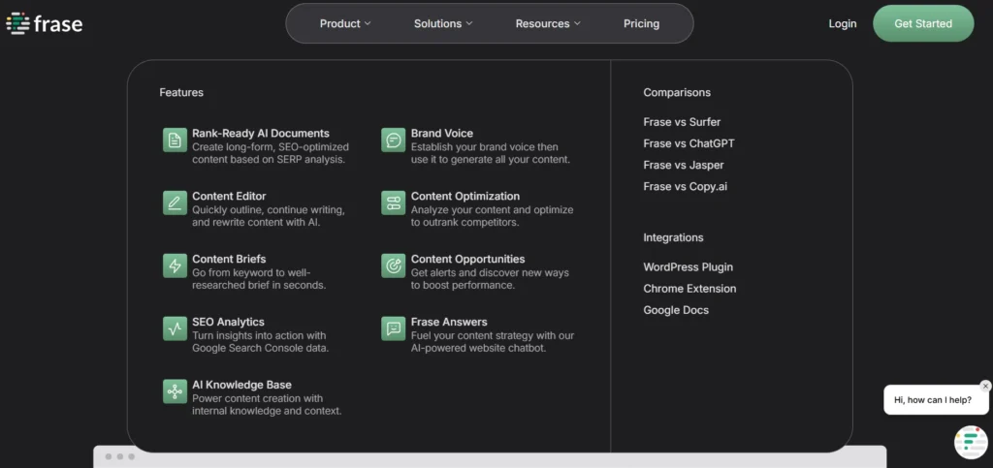Open the Content Editor feature title
The image size is (993, 468).
tap(229, 196)
